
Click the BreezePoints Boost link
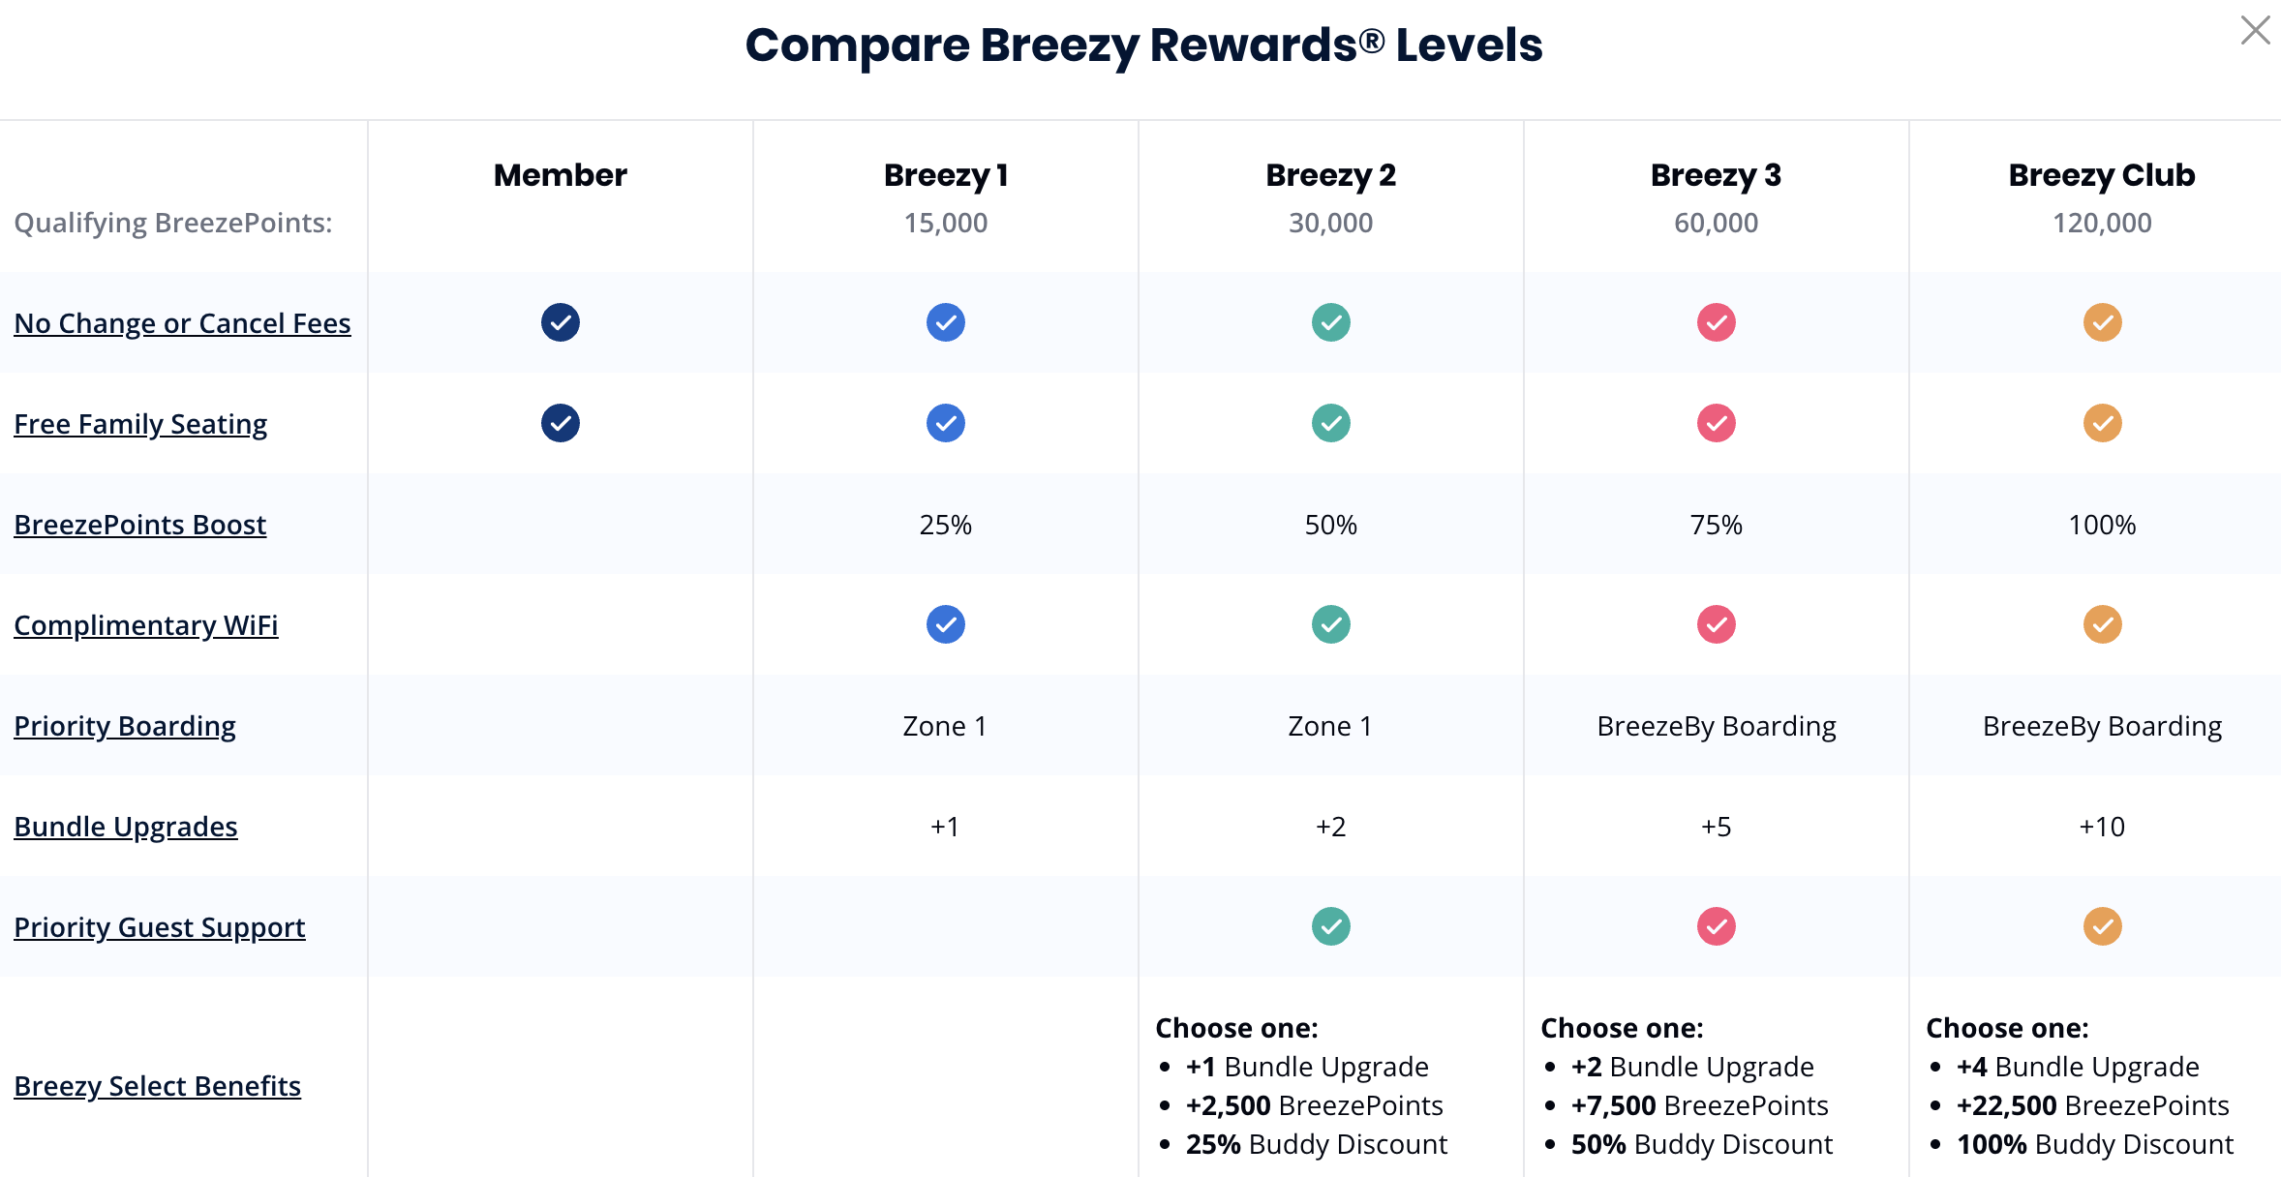139,525
